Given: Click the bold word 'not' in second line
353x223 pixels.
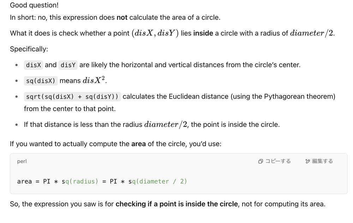Looking at the screenshot, I should [x=122, y=17].
